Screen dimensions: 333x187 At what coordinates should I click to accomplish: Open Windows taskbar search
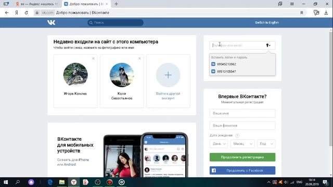pyautogui.click(x=18, y=182)
